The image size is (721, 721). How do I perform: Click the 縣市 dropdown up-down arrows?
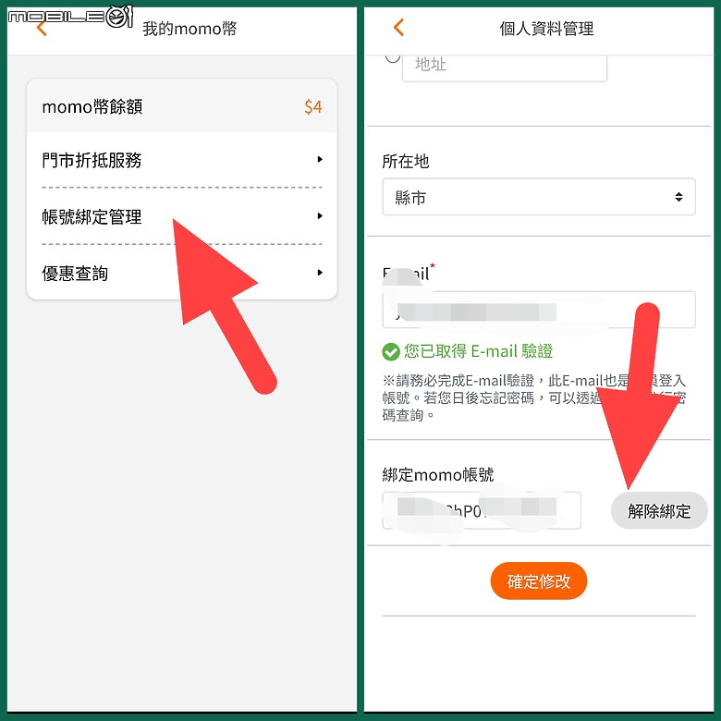coord(678,197)
